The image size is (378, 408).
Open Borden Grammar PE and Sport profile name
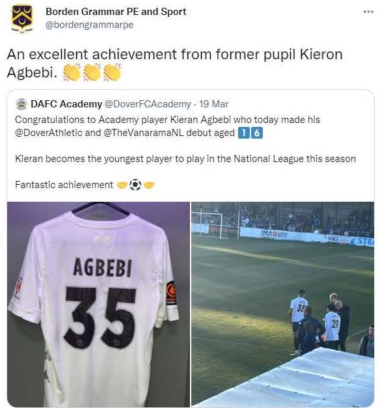116,12
